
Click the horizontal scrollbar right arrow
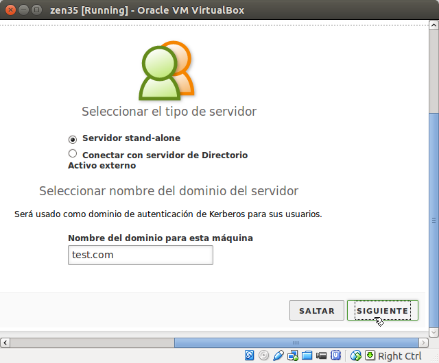point(423,342)
